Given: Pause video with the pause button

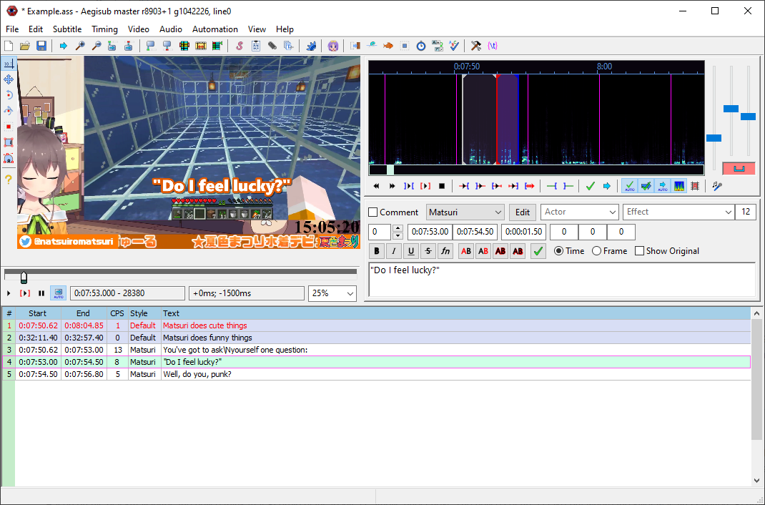Looking at the screenshot, I should tap(41, 293).
